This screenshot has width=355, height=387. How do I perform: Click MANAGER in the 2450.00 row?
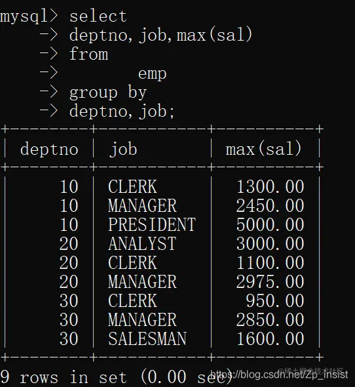142,205
